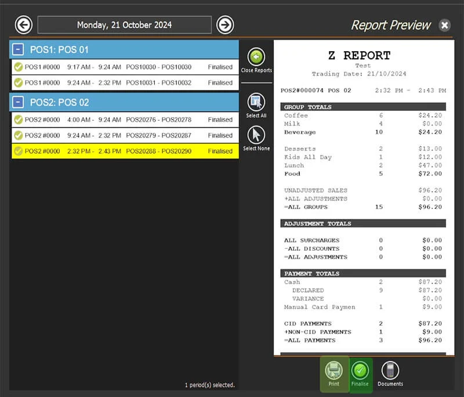The height and width of the screenshot is (397, 464).
Task: Click the GROUP TOTALS section header
Action: click(x=363, y=107)
